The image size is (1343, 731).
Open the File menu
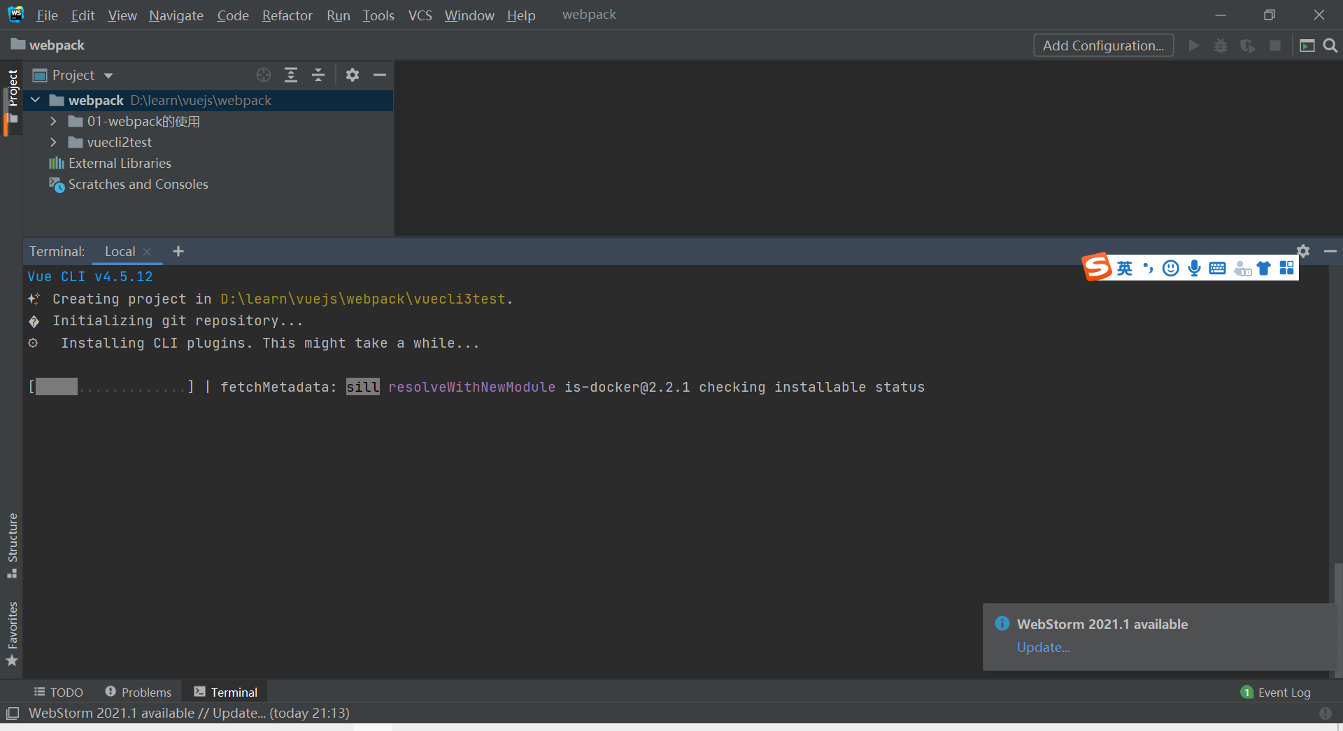[x=47, y=15]
